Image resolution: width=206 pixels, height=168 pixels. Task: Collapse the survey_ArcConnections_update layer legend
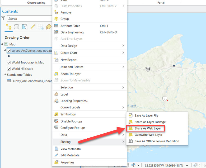tap(5, 50)
